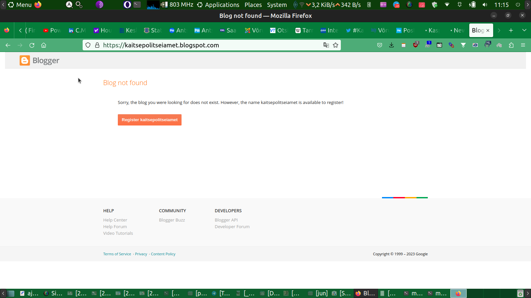Open the Terms of Service link
The width and height of the screenshot is (531, 298).
[117, 254]
